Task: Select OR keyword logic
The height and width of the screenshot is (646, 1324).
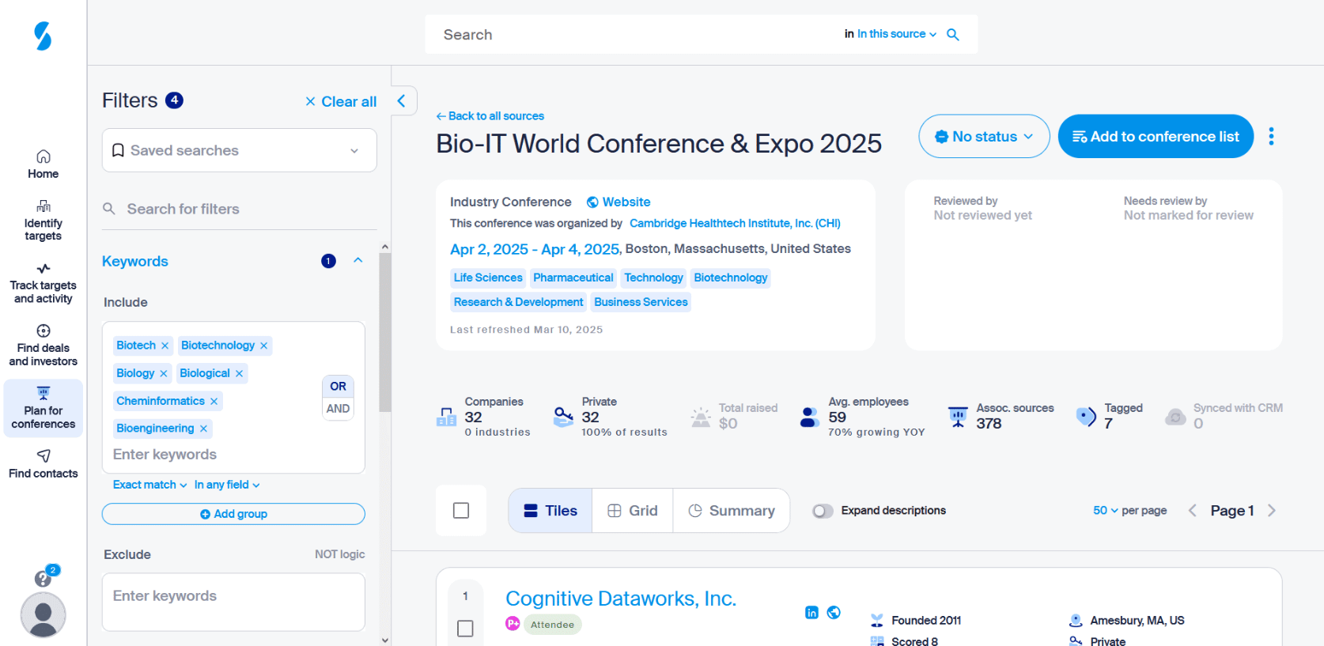Action: (338, 387)
